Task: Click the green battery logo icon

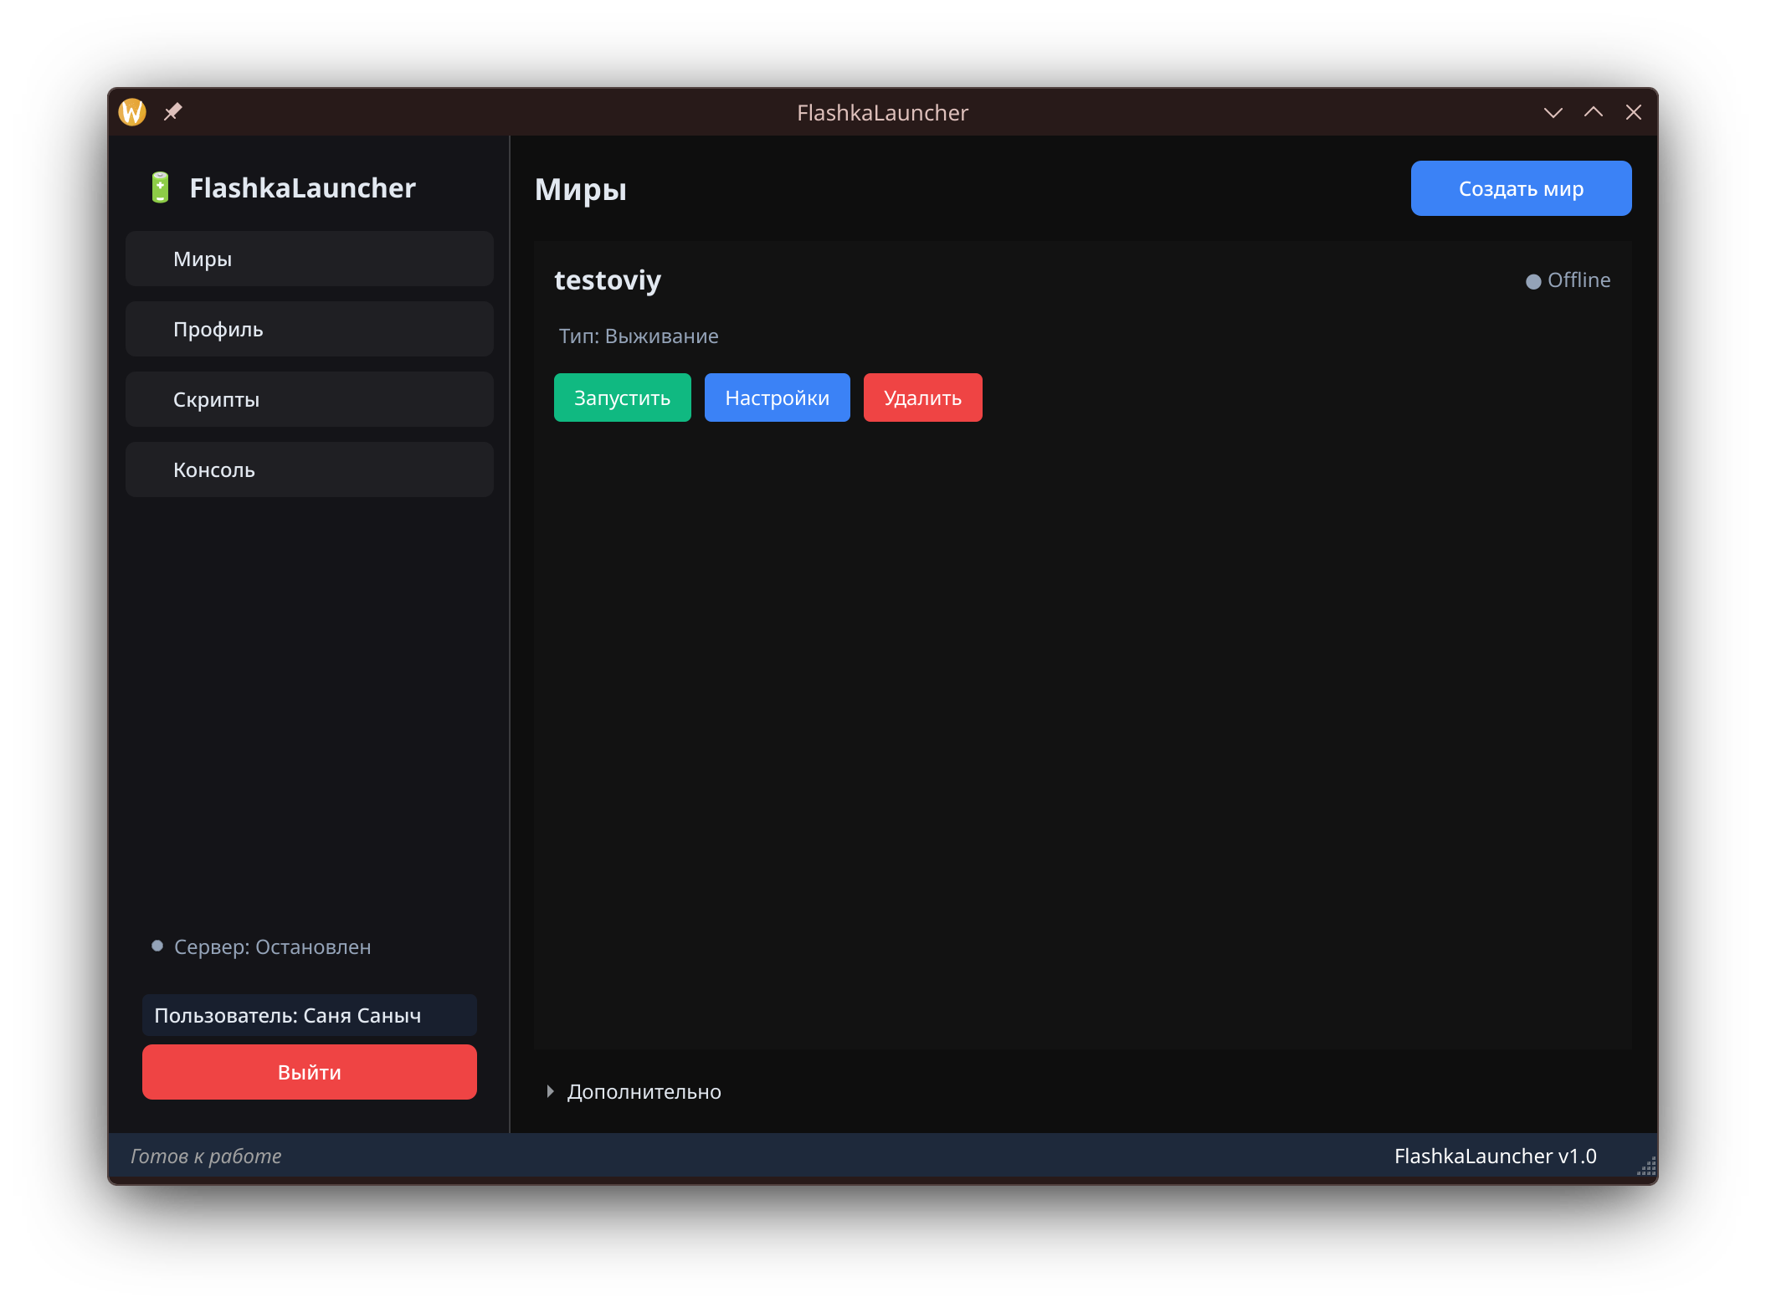Action: pos(160,187)
